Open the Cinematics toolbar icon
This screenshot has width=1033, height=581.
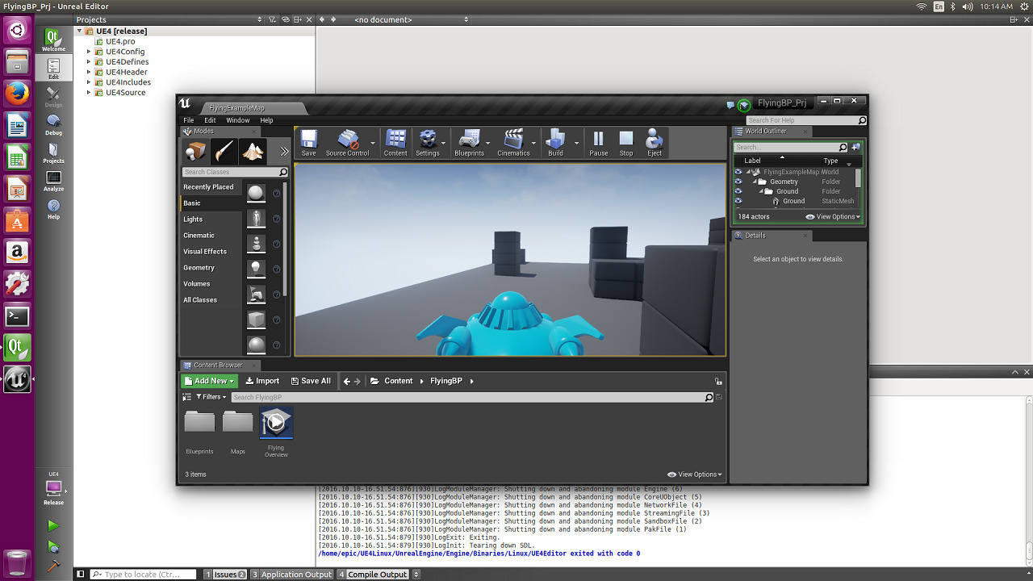coord(513,140)
